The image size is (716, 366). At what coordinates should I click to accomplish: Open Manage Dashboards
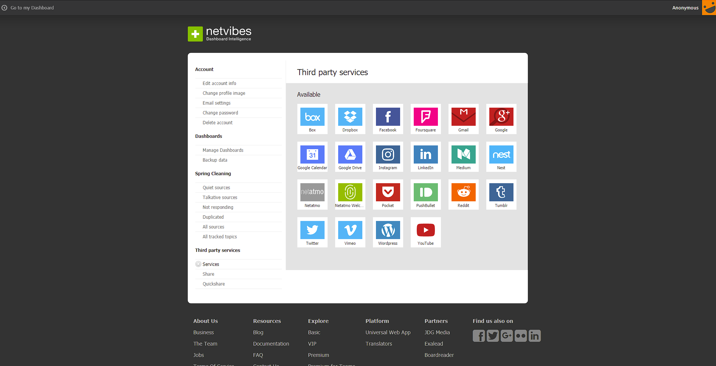point(223,150)
